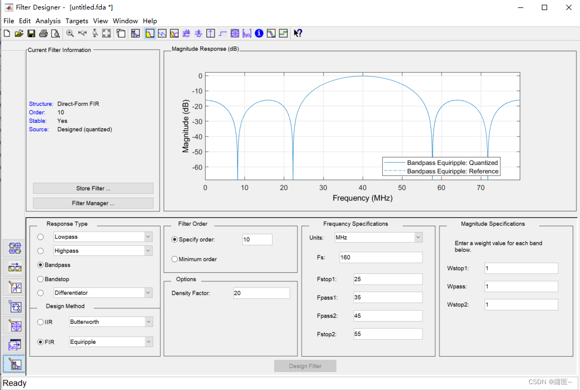The height and width of the screenshot is (390, 580).
Task: Click the Fs sampling frequency field
Action: tap(381, 258)
